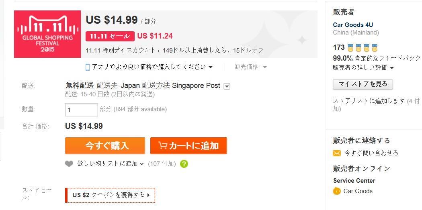This screenshot has width=422, height=210.
Task: Click the seller's medal rating icons
Action: coord(363,48)
